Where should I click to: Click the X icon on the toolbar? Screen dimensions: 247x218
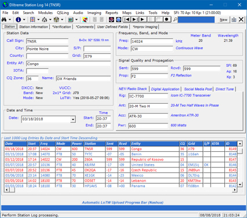(x=241, y=20)
